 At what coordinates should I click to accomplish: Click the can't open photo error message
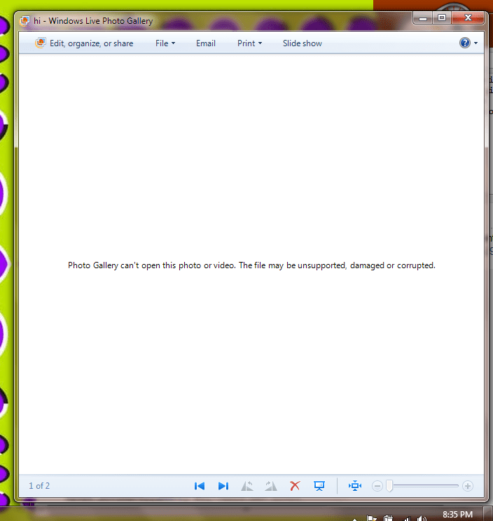(251, 265)
